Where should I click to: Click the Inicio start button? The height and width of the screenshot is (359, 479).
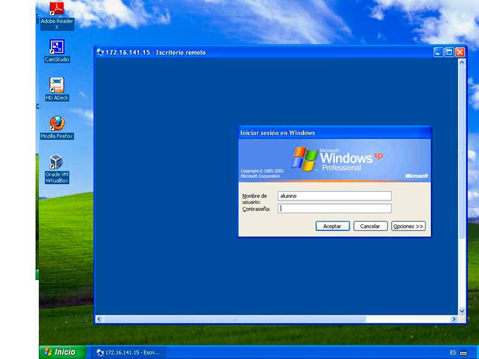63,352
